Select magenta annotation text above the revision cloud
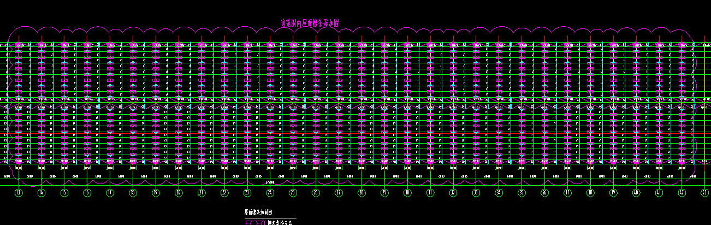Screen dimensions: 711x225 coord(310,23)
